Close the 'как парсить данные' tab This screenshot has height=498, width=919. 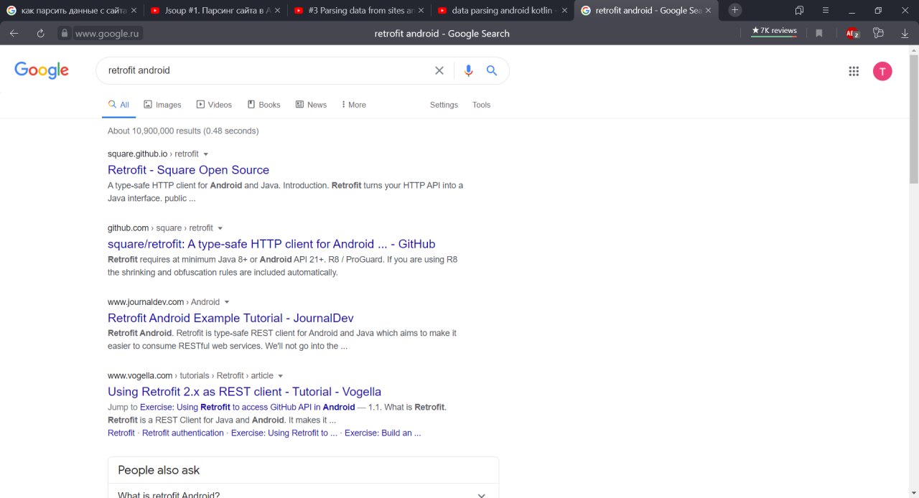click(x=134, y=10)
